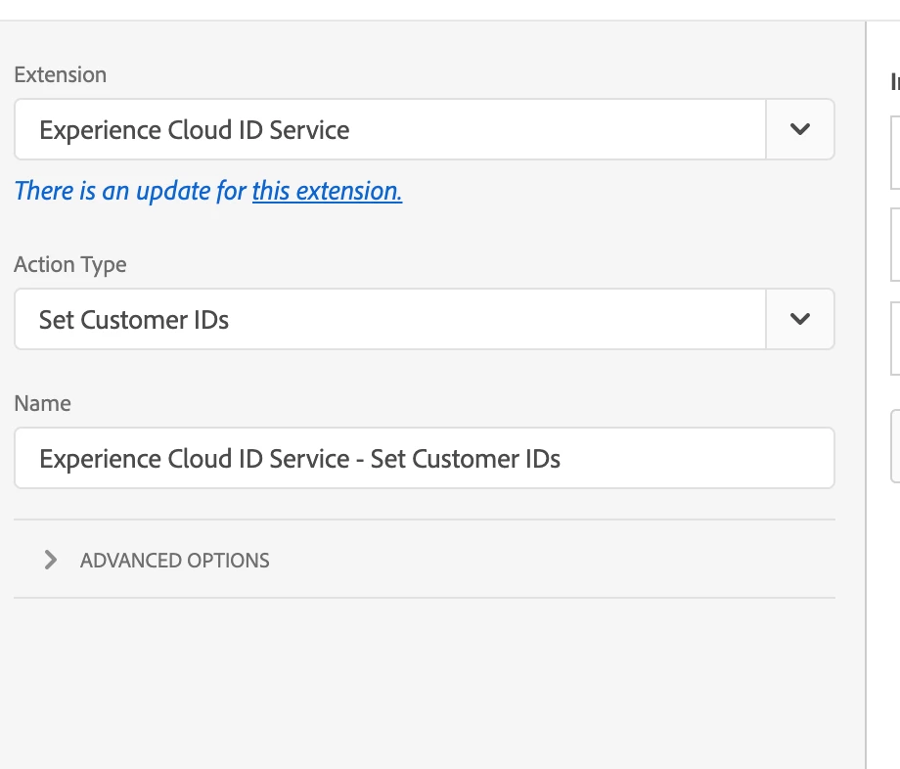Click the cut-off bold heading in right panel

click(x=894, y=82)
